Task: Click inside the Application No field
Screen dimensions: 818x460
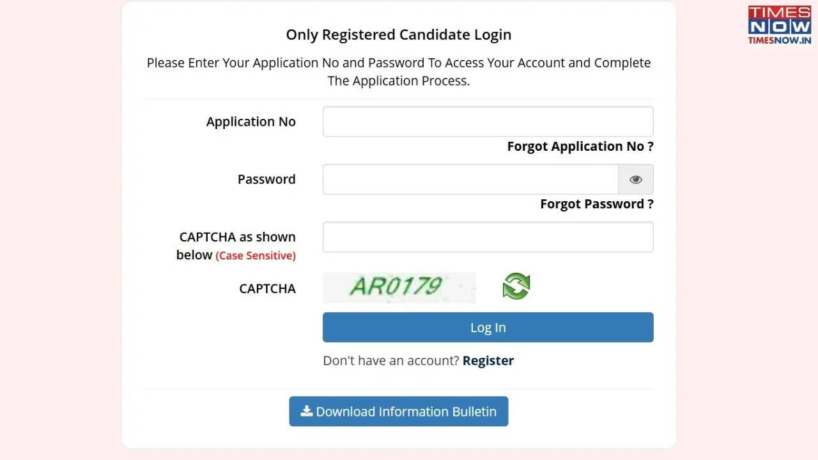Action: tap(488, 121)
